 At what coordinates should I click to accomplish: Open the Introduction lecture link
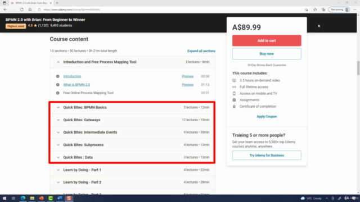[x=72, y=76]
